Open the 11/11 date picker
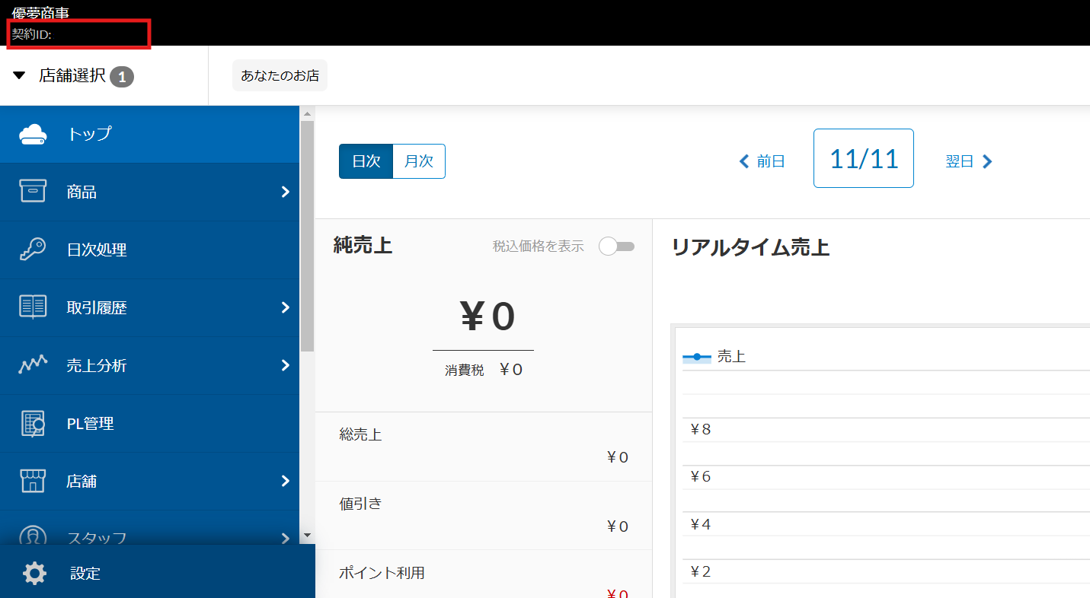This screenshot has height=598, width=1090. tap(864, 158)
